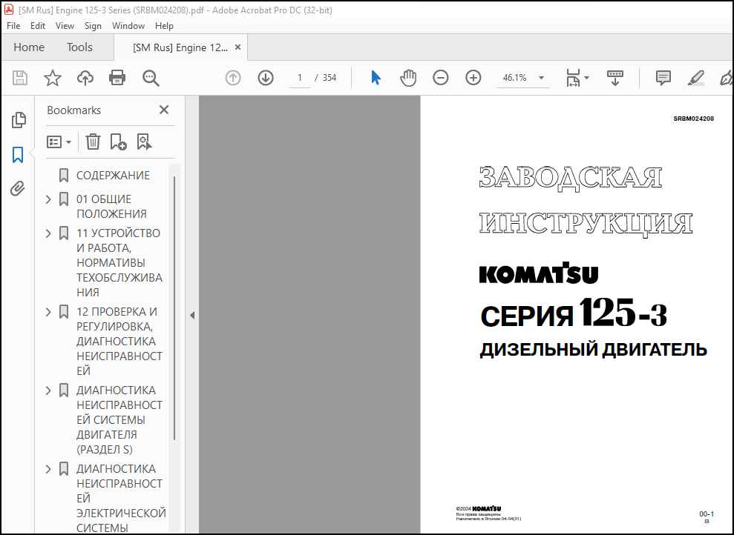Open ДИАГНОСТИКА НЕИСПРАВНОСТЕЙ ЭЛЕКТРИЧЕСКОЙ СИСТЕМЫ bookmark
Screen dimensions: 734x535
click(x=121, y=498)
